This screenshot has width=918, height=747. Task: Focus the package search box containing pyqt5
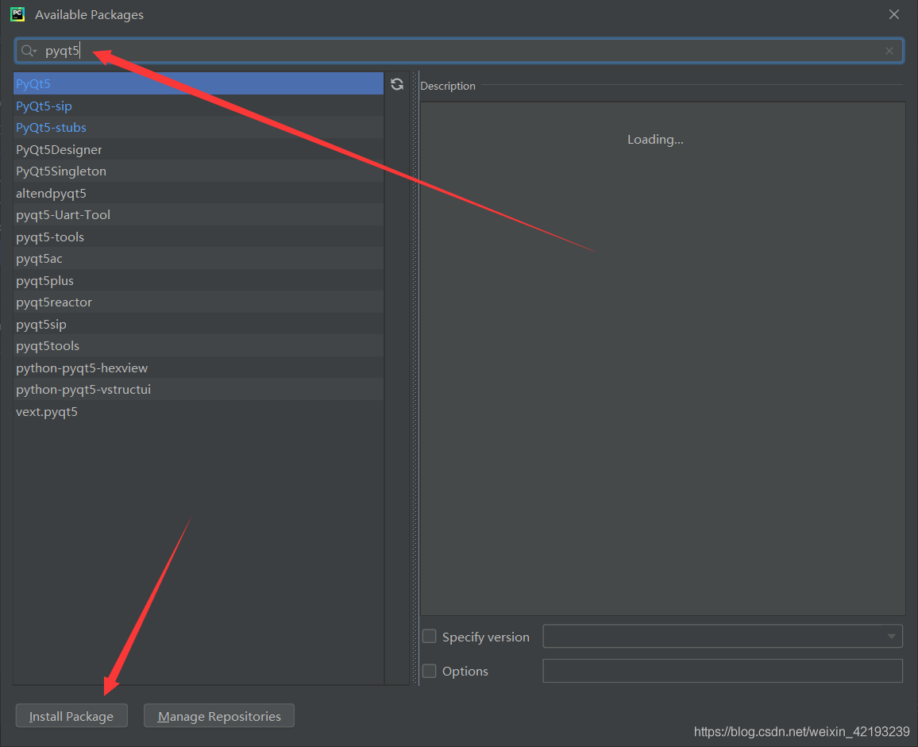[x=459, y=51]
